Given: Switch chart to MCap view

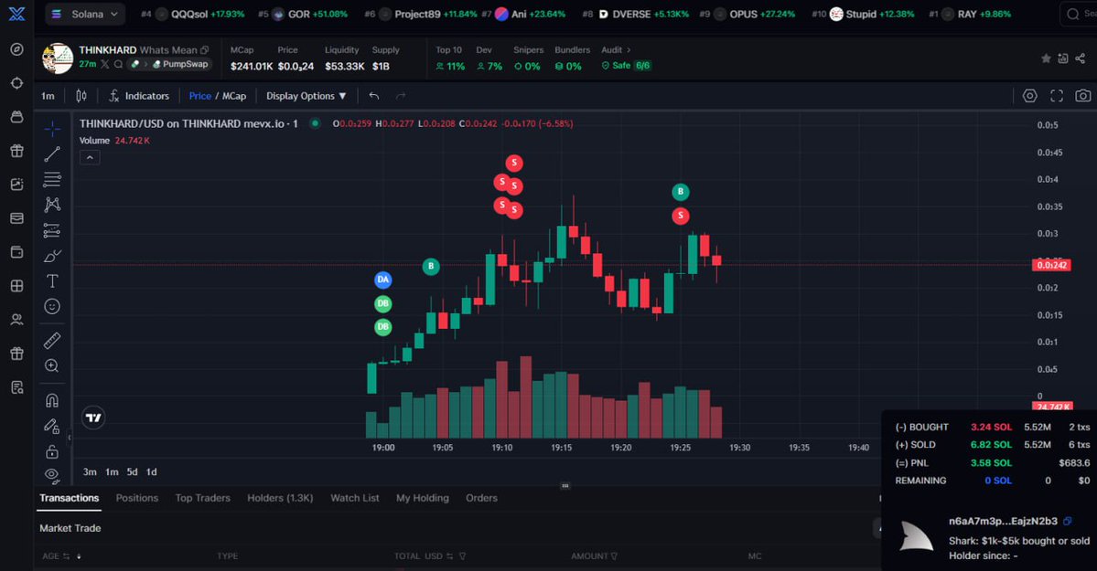Looking at the screenshot, I should 234,96.
